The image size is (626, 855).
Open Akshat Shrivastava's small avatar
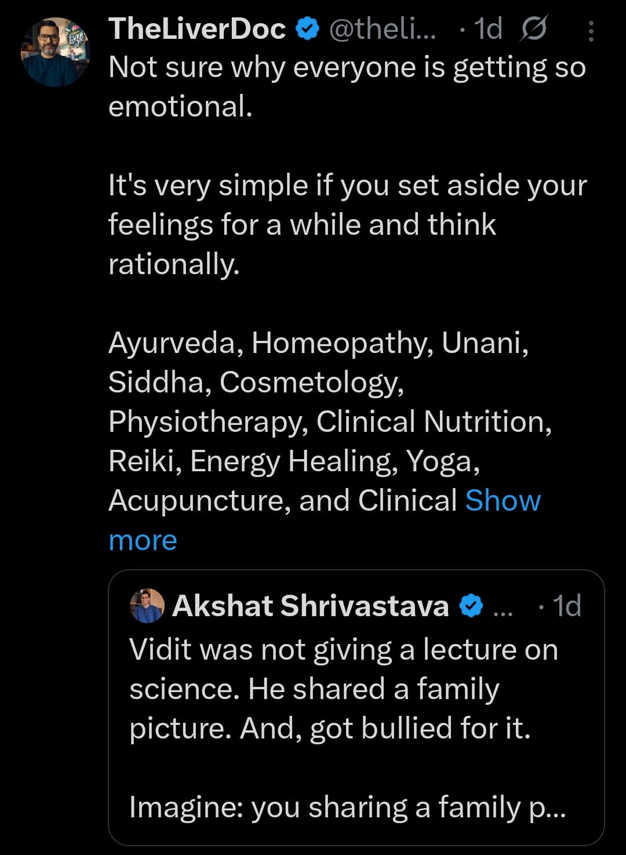(x=147, y=606)
